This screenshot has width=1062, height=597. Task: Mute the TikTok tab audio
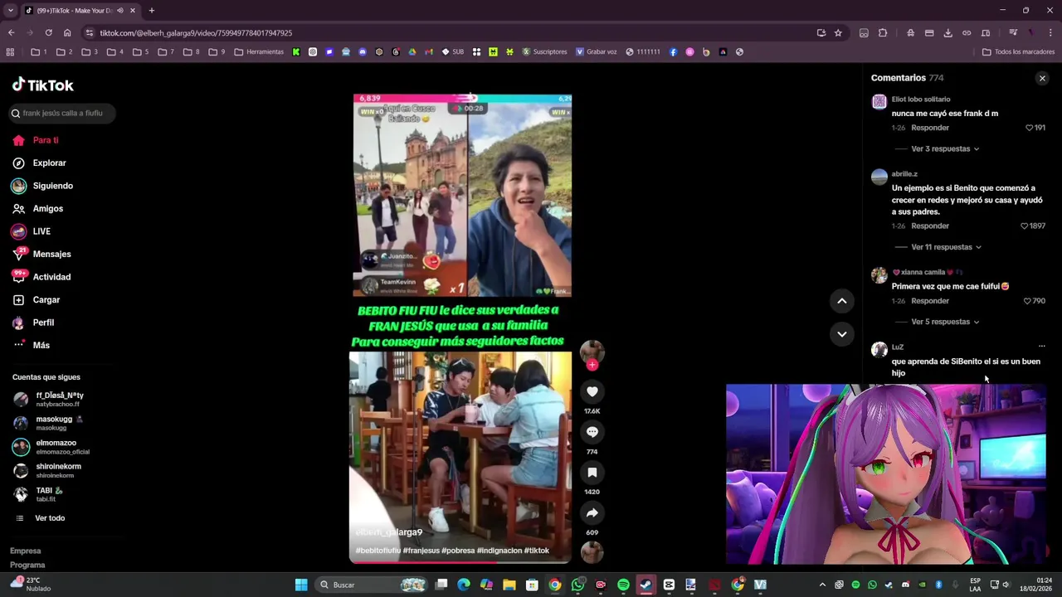click(x=120, y=11)
